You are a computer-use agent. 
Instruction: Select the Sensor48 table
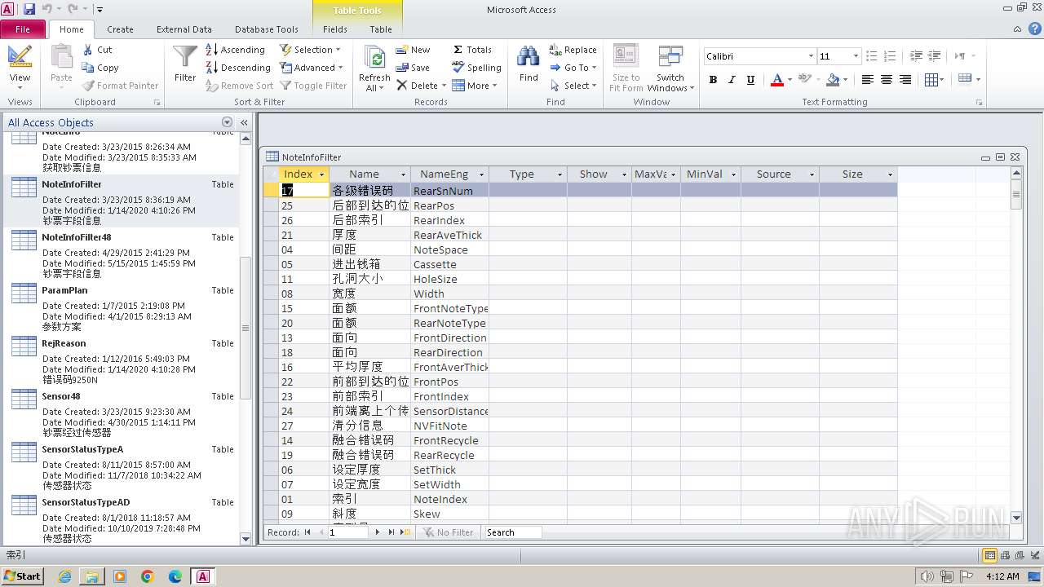click(122, 413)
